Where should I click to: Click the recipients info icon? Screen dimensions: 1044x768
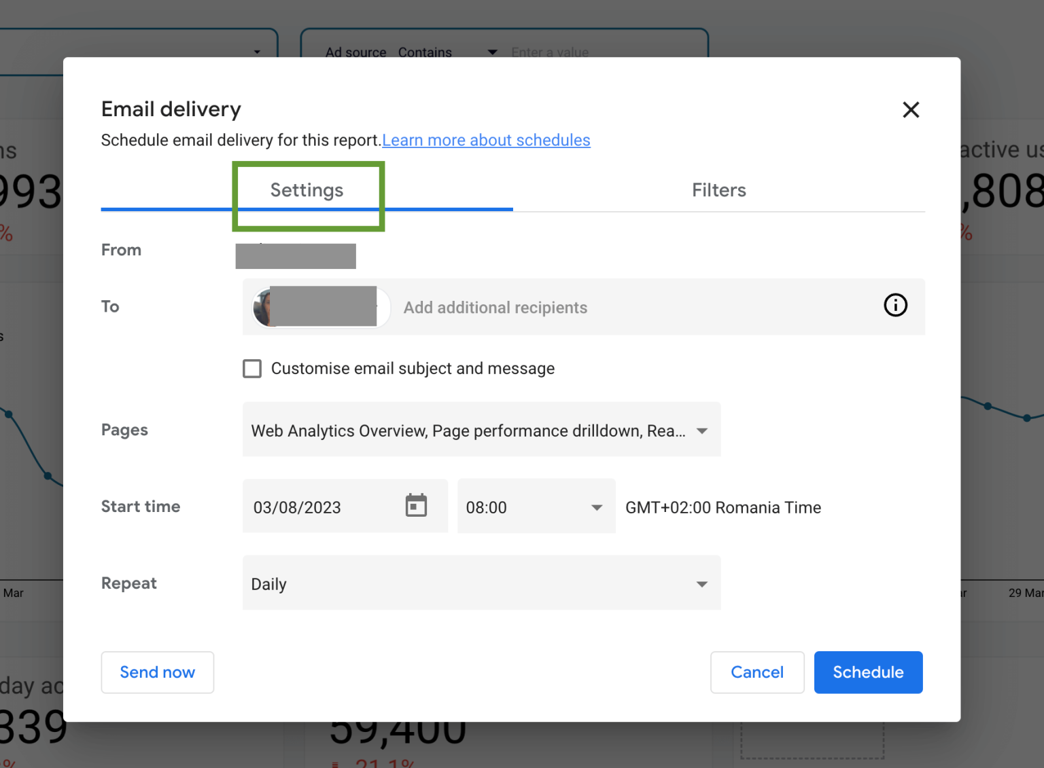895,306
